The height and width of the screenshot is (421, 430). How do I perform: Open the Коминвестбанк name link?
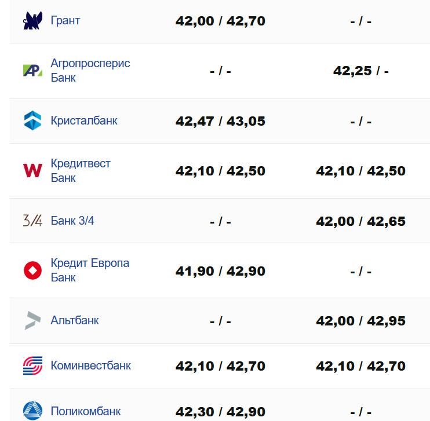click(91, 366)
